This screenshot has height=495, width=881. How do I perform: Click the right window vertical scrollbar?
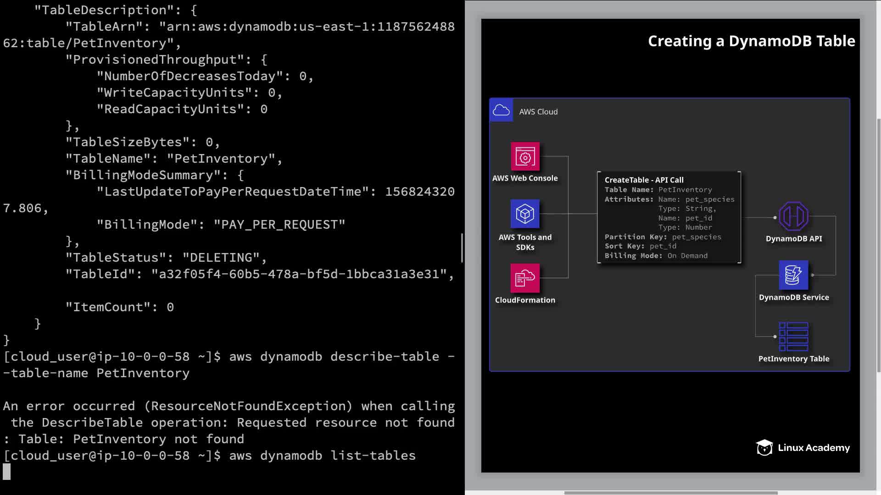point(878,245)
